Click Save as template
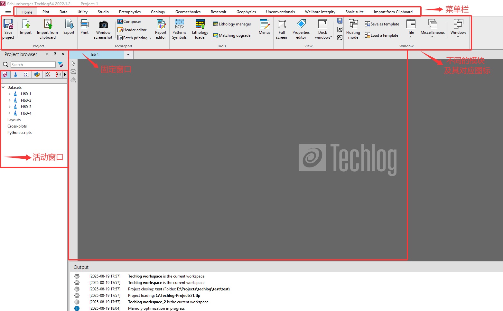This screenshot has height=311, width=503. (382, 24)
